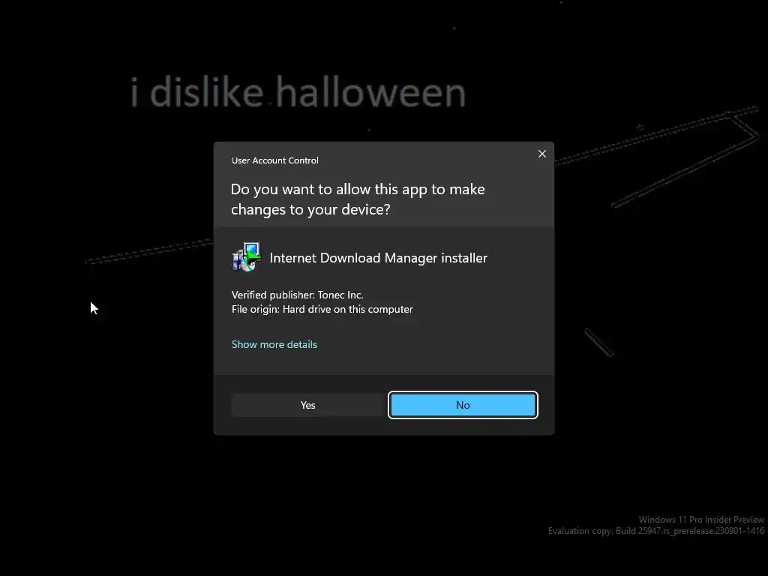Click the Internet Download Manager installer icon
The image size is (768, 576).
pos(246,257)
